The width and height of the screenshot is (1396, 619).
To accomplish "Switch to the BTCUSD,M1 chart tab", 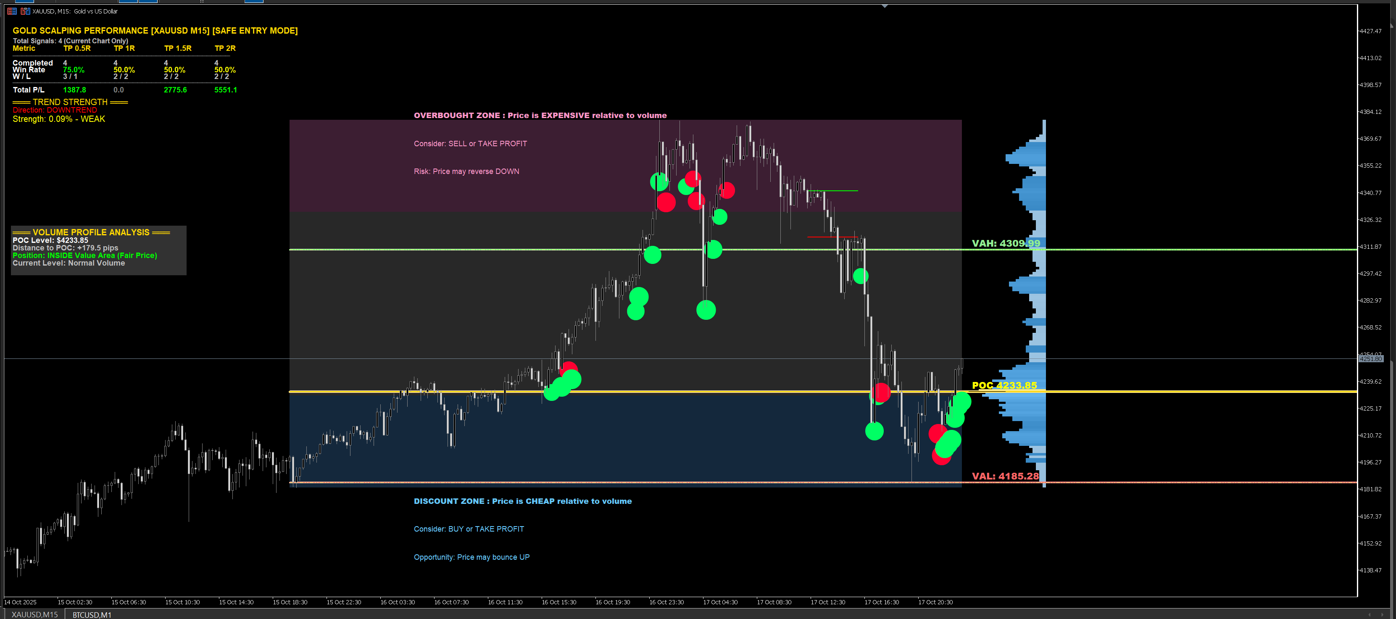I will pos(92,614).
